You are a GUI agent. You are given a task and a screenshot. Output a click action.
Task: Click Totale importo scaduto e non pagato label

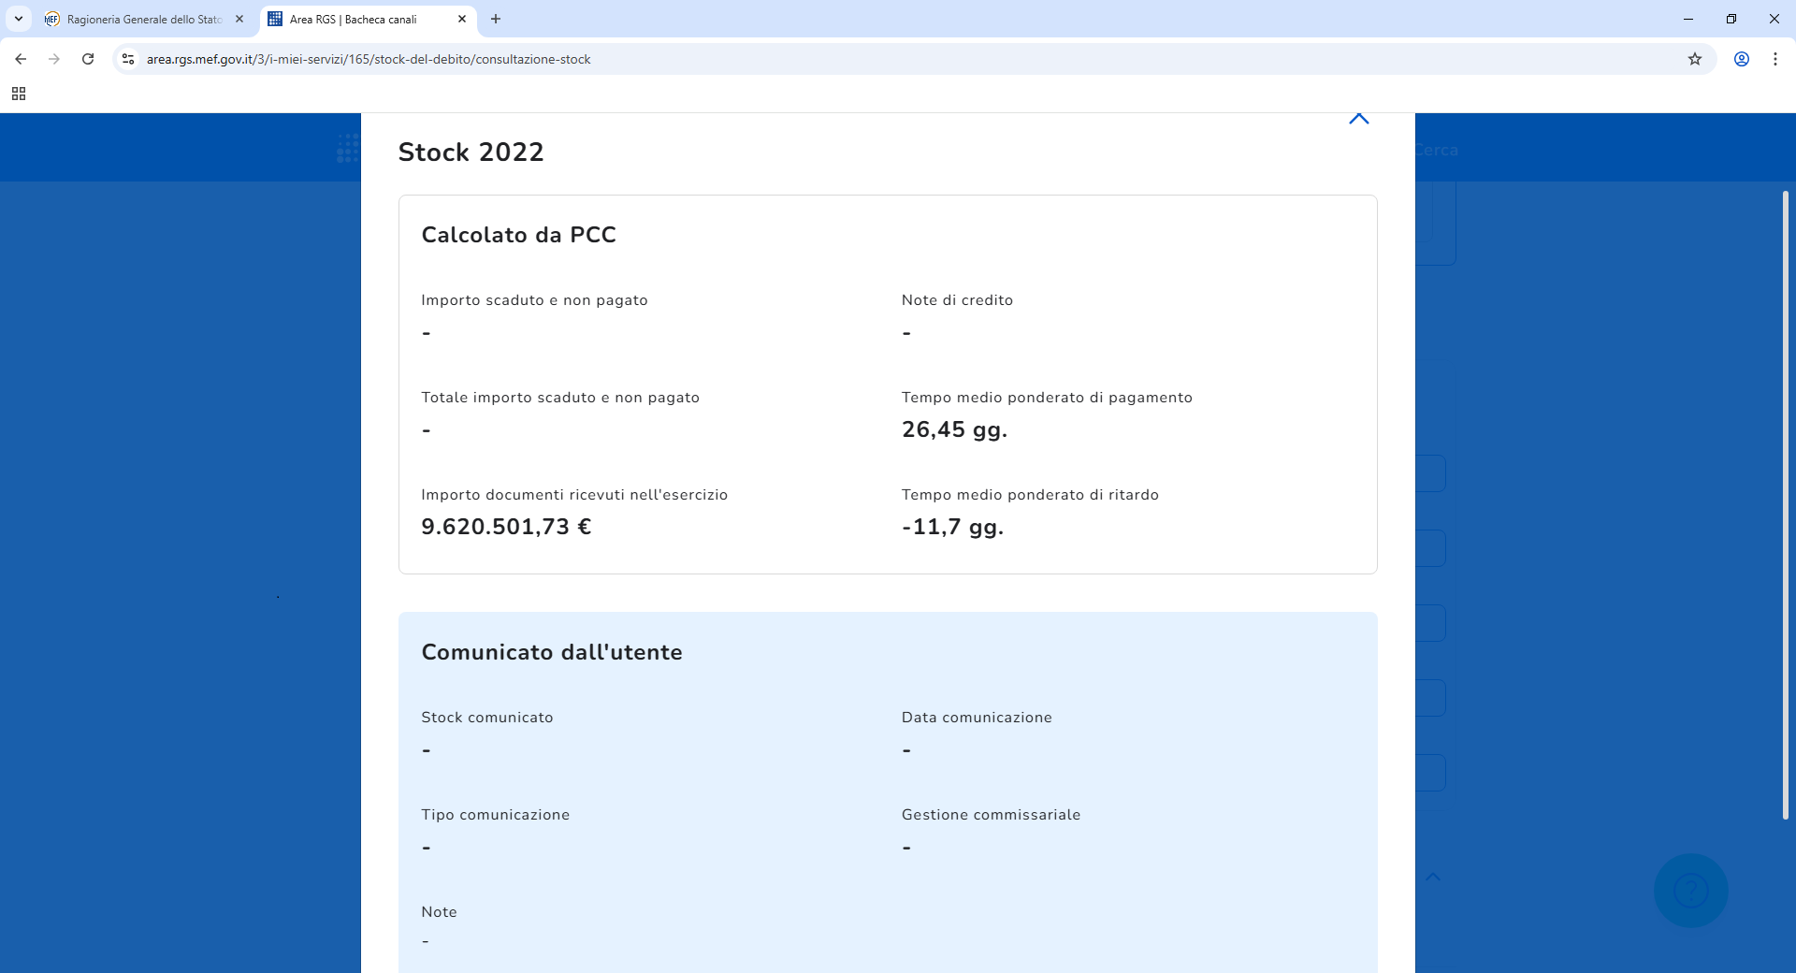(560, 398)
